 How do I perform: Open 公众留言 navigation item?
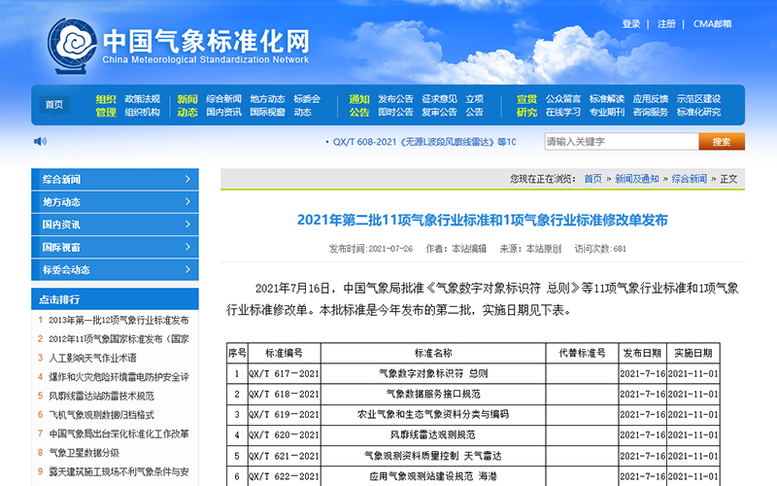(563, 99)
